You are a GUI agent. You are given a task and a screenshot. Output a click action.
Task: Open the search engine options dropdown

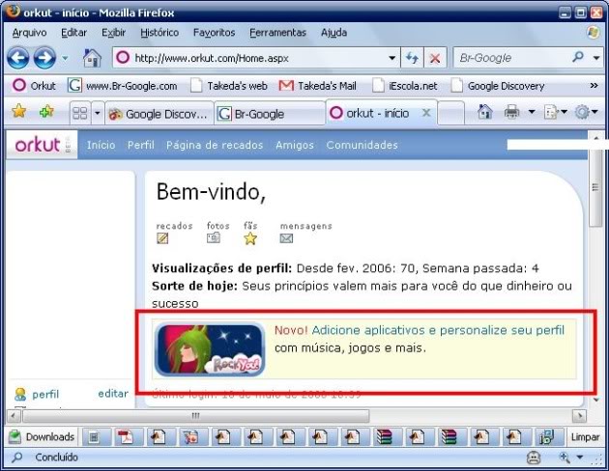coord(596,58)
